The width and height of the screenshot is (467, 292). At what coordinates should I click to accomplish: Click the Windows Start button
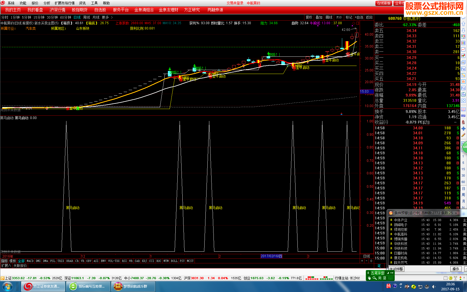7,286
